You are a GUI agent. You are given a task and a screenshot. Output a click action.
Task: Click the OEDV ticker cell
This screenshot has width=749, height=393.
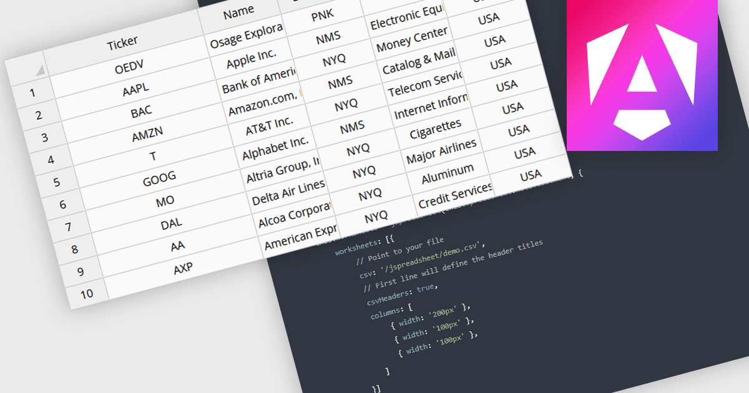point(130,67)
